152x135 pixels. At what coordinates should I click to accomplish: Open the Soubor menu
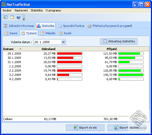coord(7,10)
